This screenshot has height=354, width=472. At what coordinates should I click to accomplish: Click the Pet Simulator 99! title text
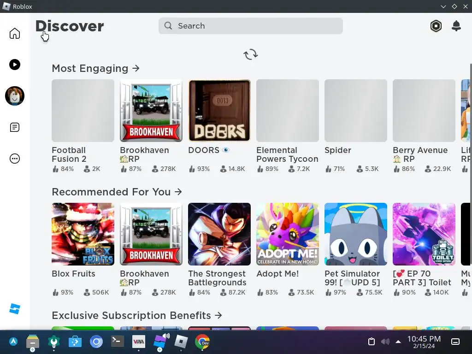point(352,278)
